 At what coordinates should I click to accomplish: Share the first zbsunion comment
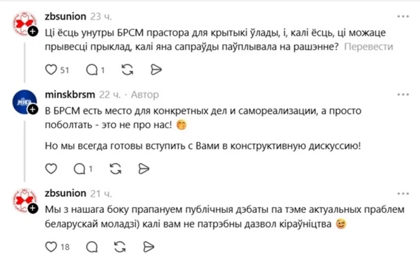[x=154, y=69]
